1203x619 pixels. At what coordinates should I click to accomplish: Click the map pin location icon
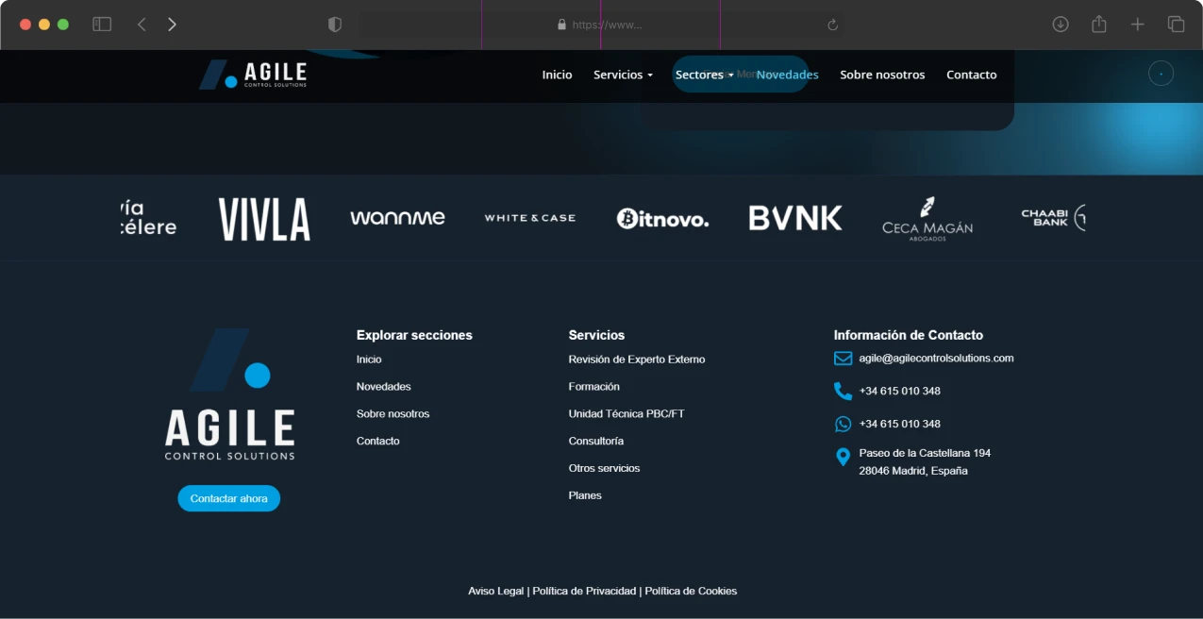[843, 458]
